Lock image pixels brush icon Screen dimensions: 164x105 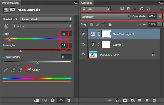click(98, 24)
